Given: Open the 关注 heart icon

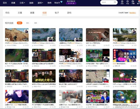Looking at the screenshot, I should [x=128, y=2].
